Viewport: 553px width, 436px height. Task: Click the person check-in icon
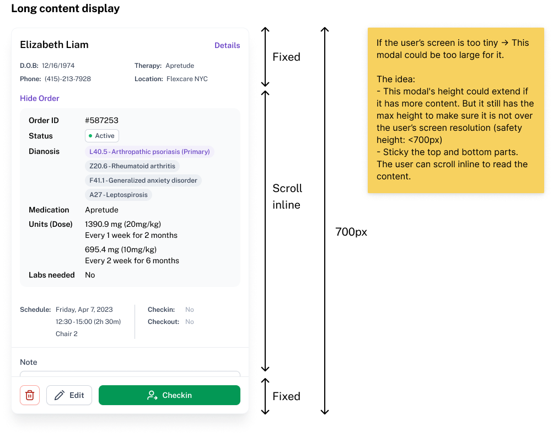(152, 395)
